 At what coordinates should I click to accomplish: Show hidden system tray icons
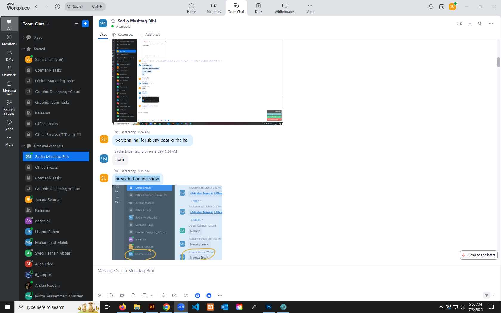point(441,307)
